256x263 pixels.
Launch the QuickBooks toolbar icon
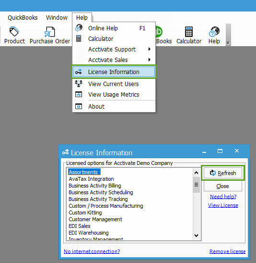pyautogui.click(x=163, y=36)
